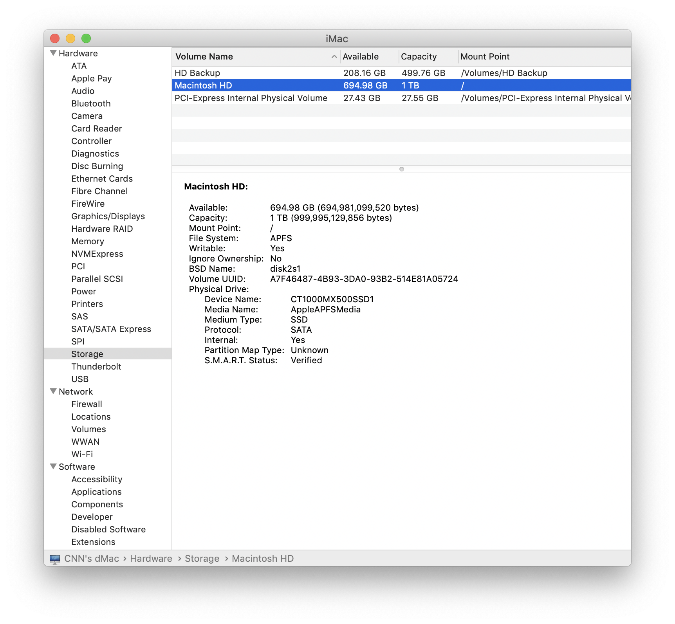Open Ethernet Cards section

tap(102, 179)
